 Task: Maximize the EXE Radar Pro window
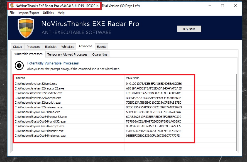click(222, 6)
